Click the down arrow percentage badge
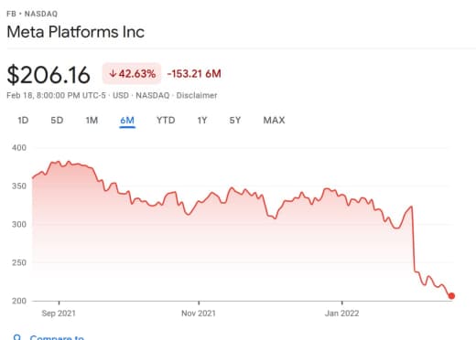This screenshot has height=340, width=476. (132, 73)
